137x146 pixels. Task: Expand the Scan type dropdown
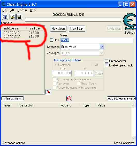tap(102, 47)
